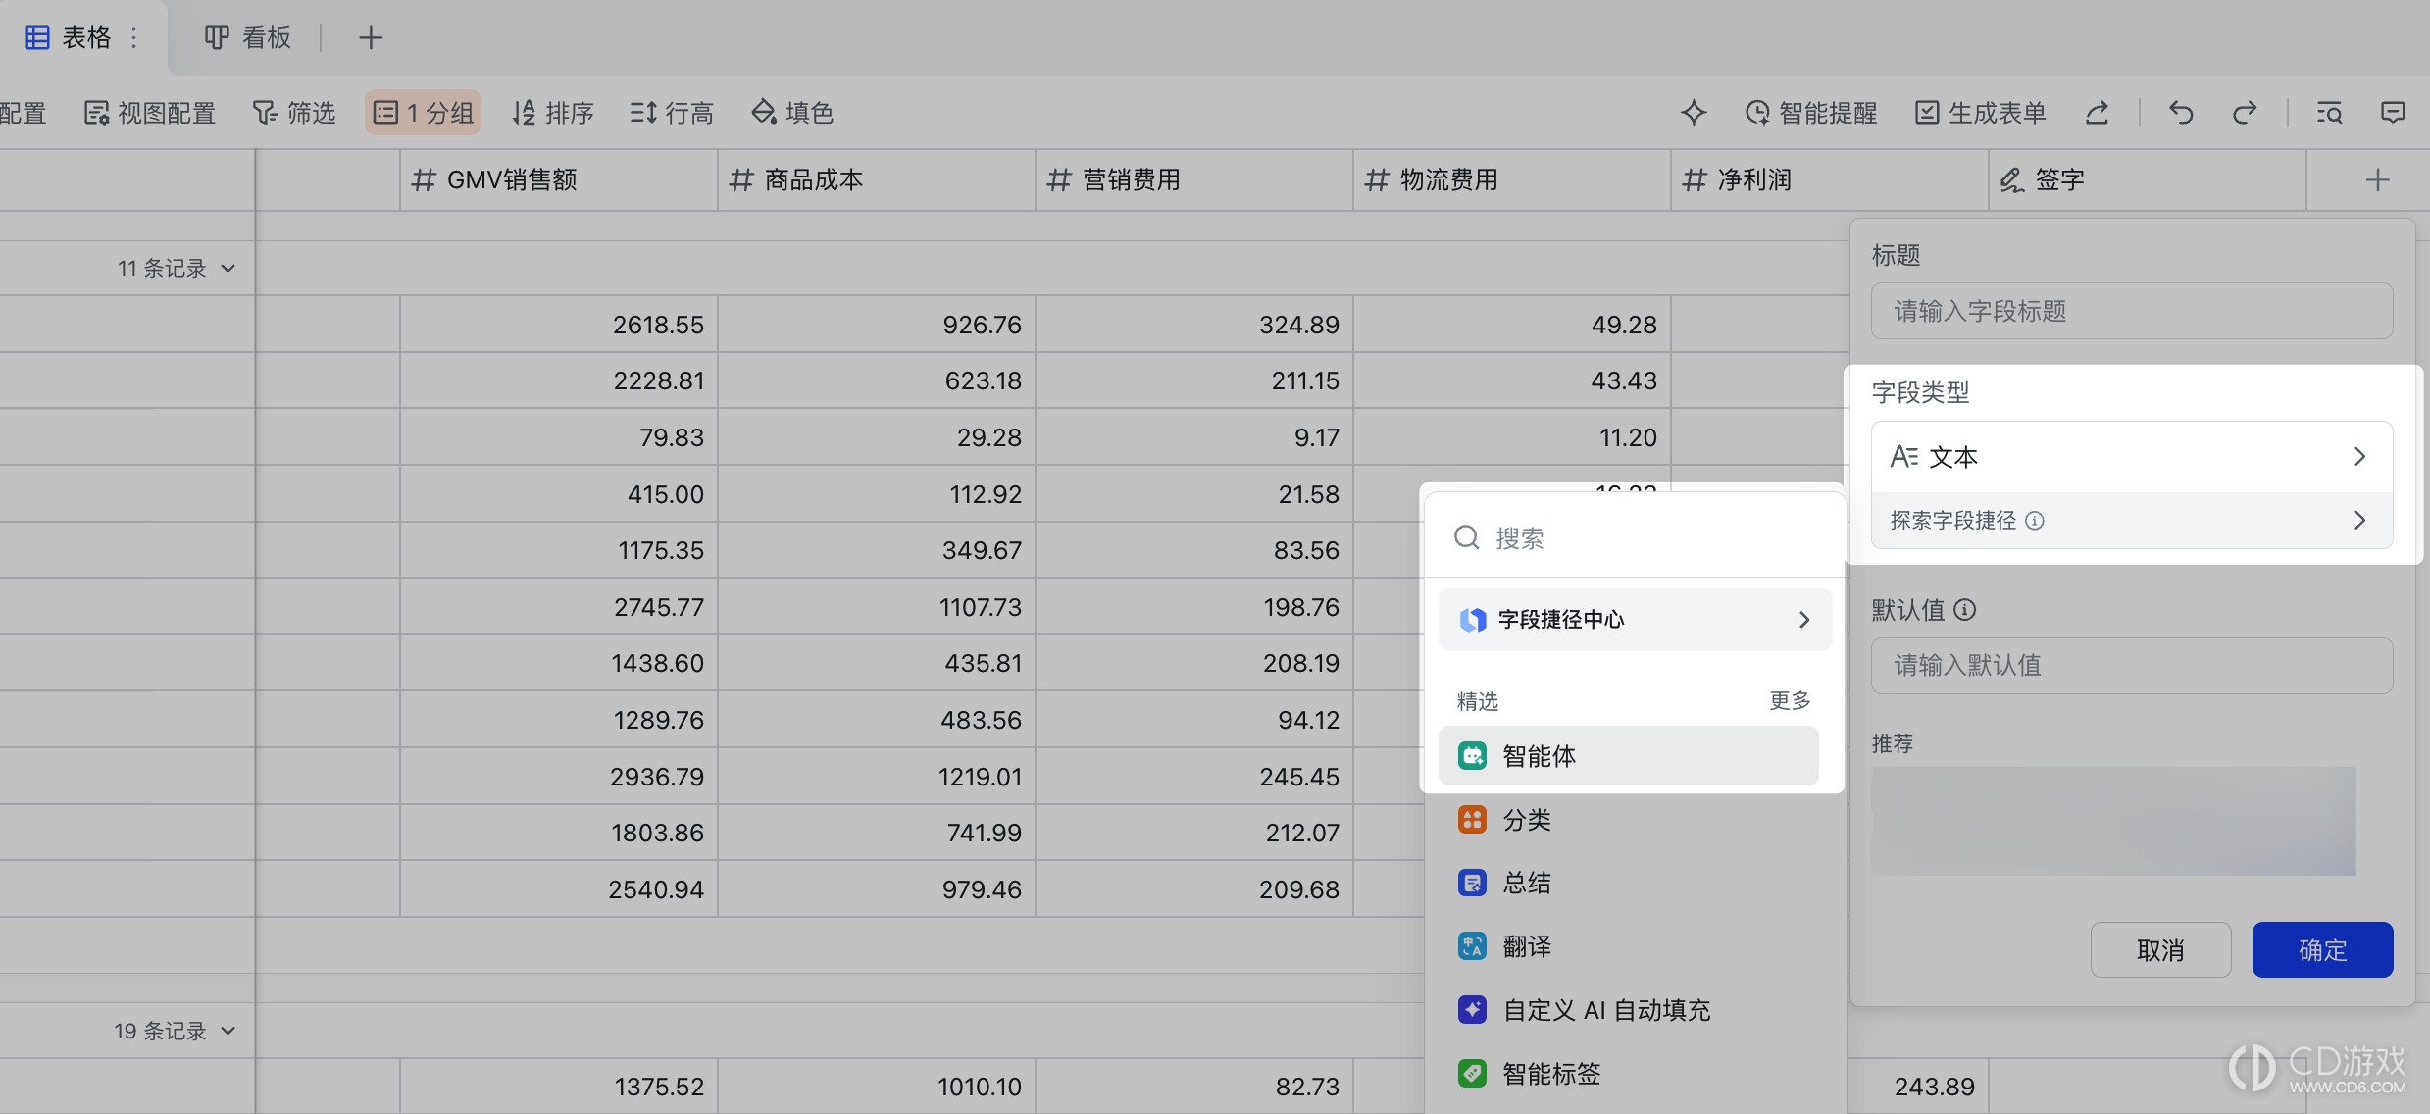
Task: Click the 请输入默认值 default value input
Action: (x=2132, y=666)
